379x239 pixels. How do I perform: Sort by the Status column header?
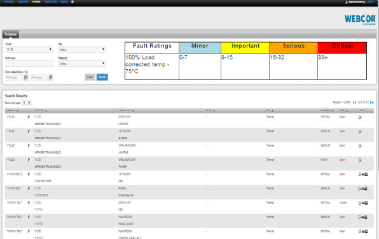coord(344,111)
